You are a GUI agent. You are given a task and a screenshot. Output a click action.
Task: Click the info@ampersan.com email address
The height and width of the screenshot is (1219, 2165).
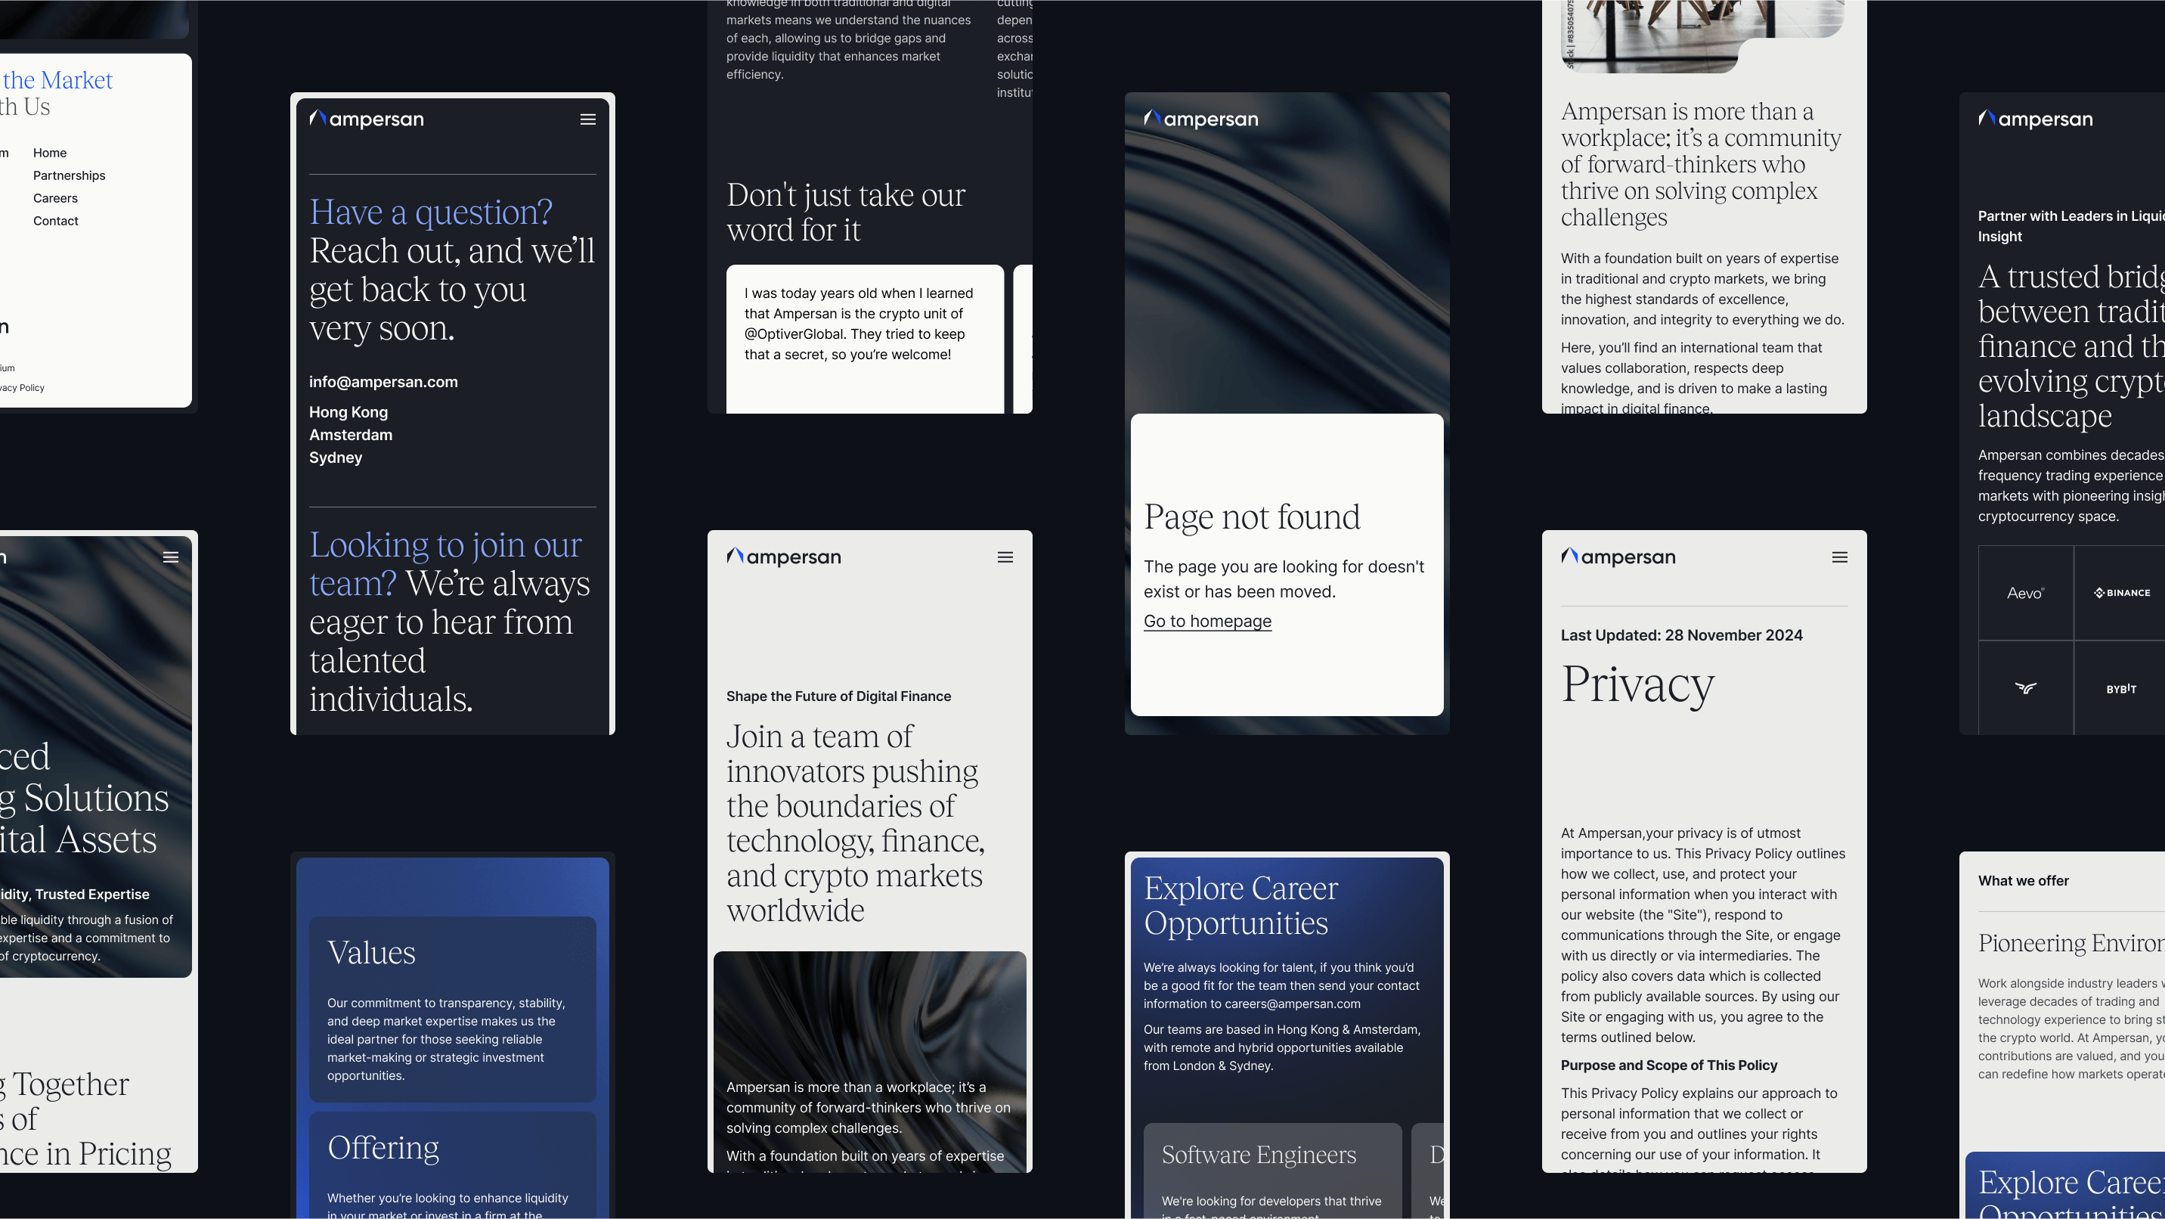coord(383,382)
